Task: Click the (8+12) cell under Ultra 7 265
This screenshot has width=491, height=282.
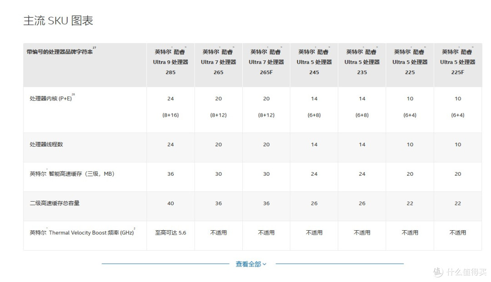Action: coord(219,115)
